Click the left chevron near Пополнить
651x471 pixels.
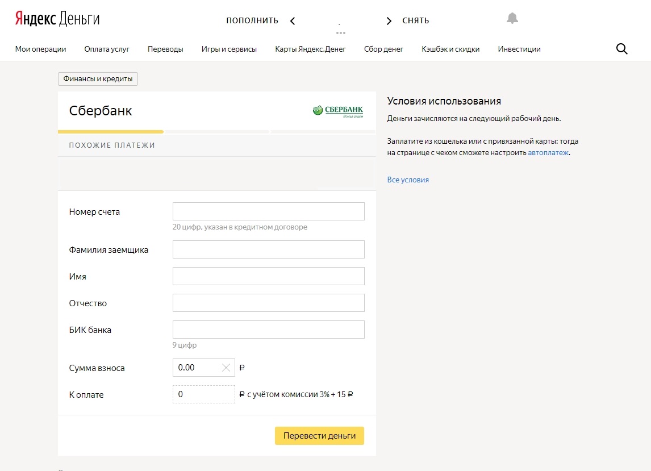(293, 21)
